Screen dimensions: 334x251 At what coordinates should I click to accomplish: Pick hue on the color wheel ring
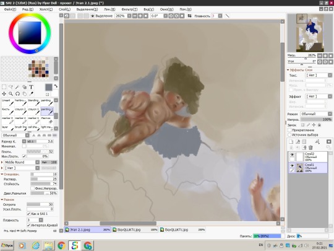36,51
